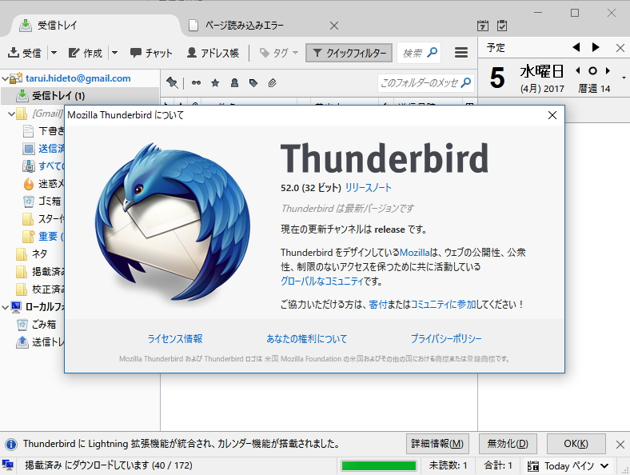This screenshot has width=630, height=475.
Task: Toggle the attachment filter paperclip icon
Action: point(273,83)
